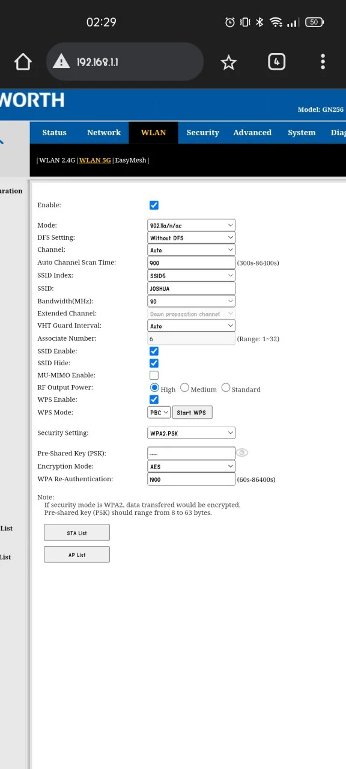This screenshot has width=346, height=769.
Task: Select High RF output power
Action: pos(154,388)
